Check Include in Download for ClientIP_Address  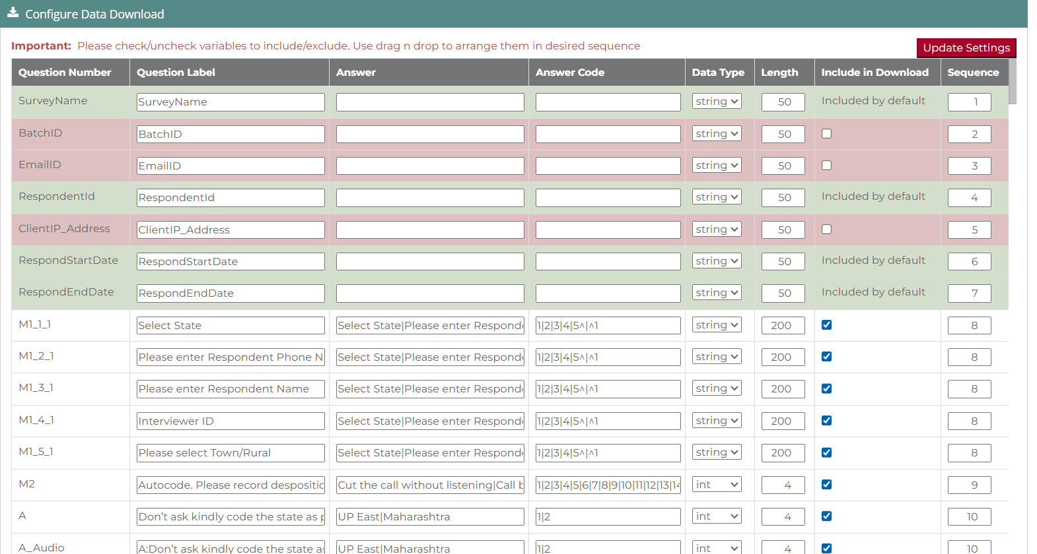826,230
